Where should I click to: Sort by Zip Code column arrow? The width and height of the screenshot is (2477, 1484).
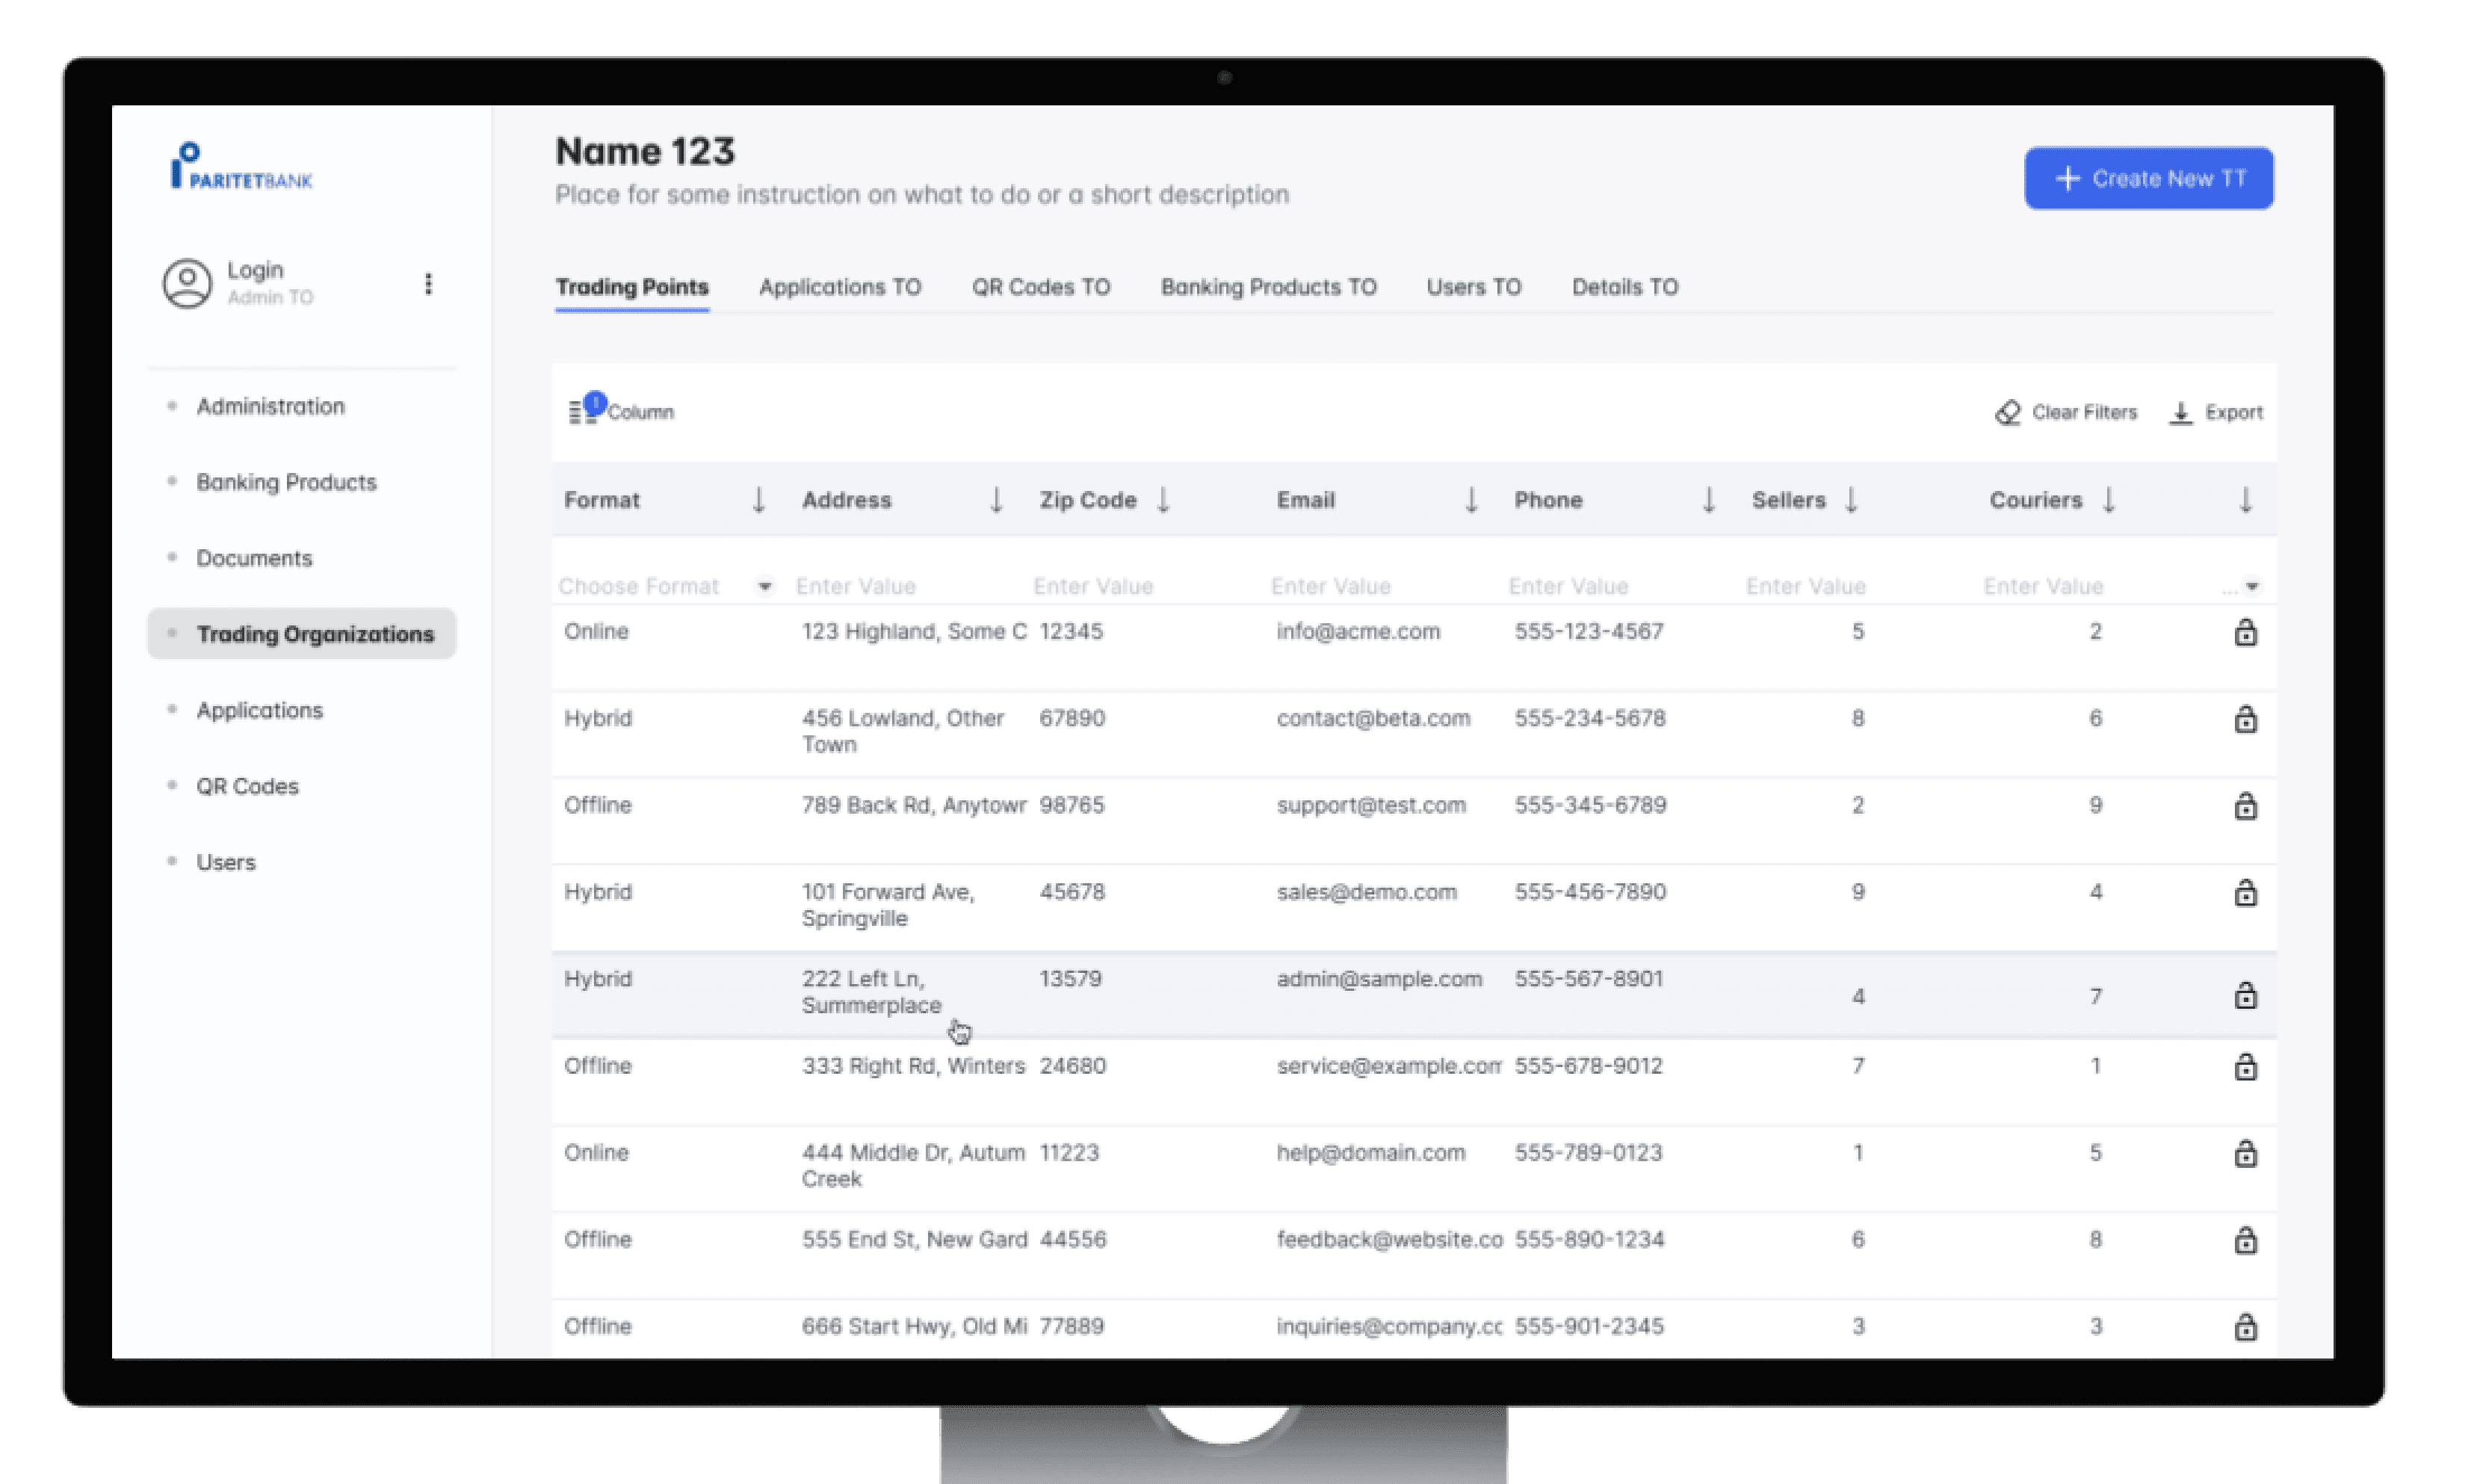pyautogui.click(x=1163, y=500)
